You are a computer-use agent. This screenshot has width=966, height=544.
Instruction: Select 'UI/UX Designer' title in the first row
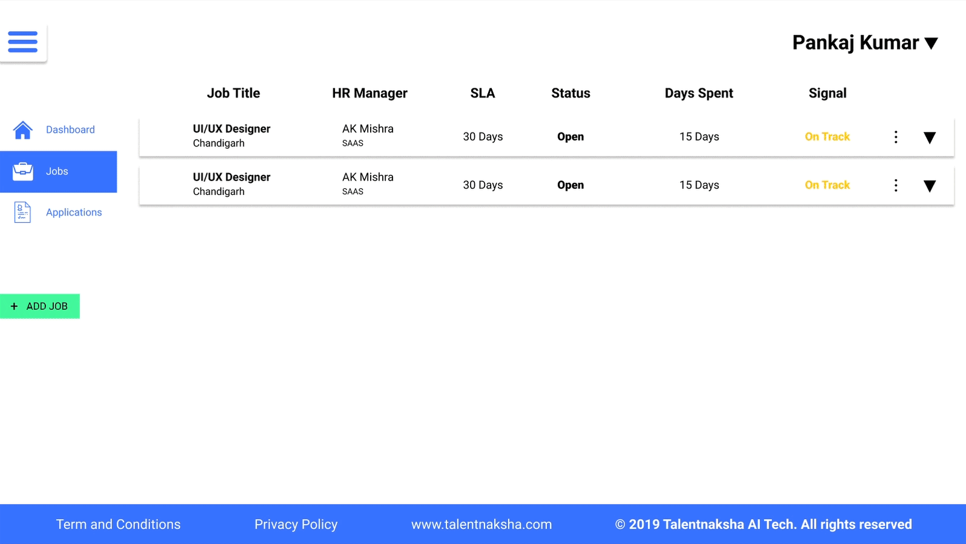[231, 129]
